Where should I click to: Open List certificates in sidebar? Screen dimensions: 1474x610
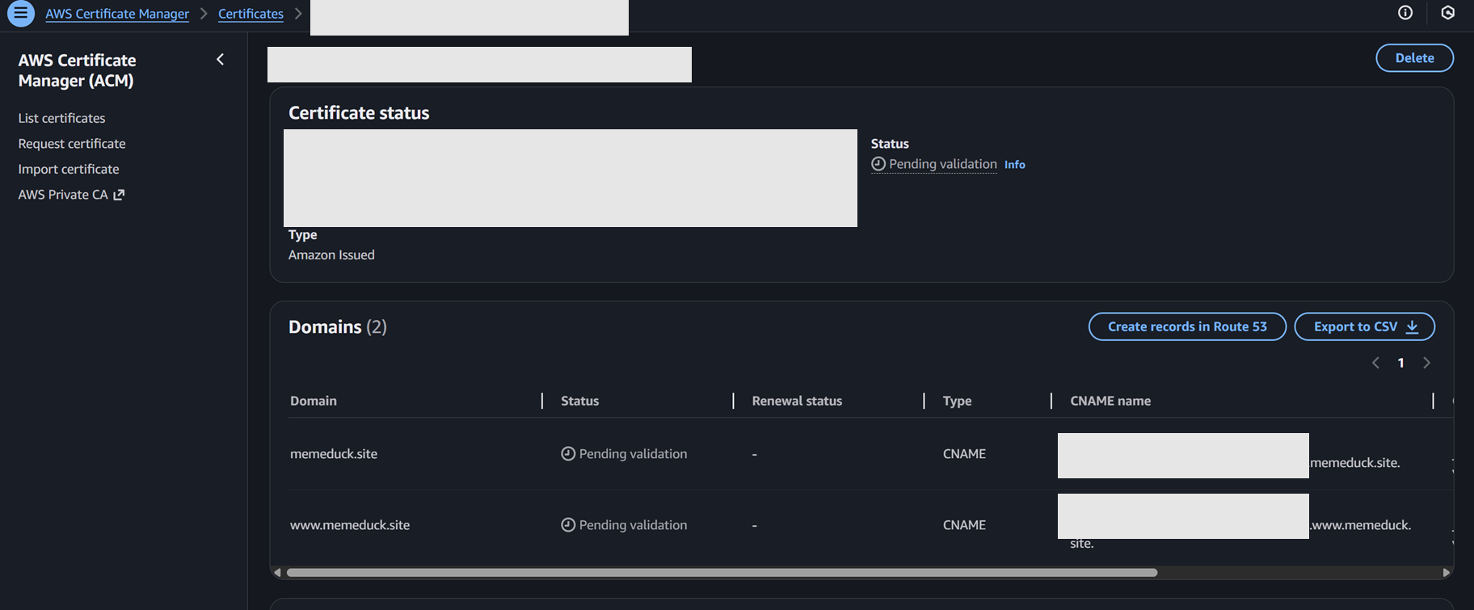(x=61, y=118)
